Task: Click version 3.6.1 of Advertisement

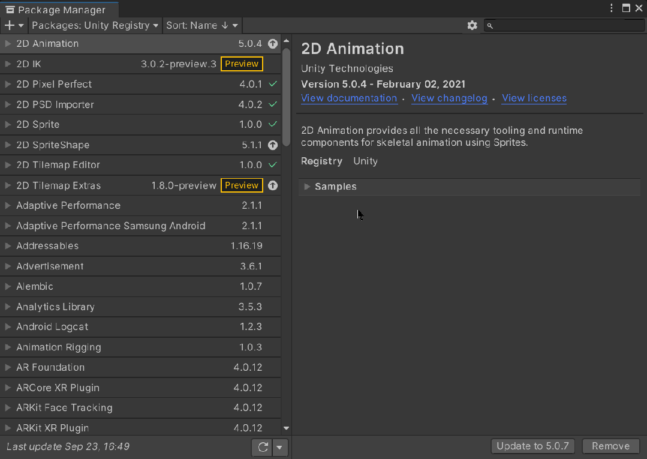Action: (x=251, y=266)
